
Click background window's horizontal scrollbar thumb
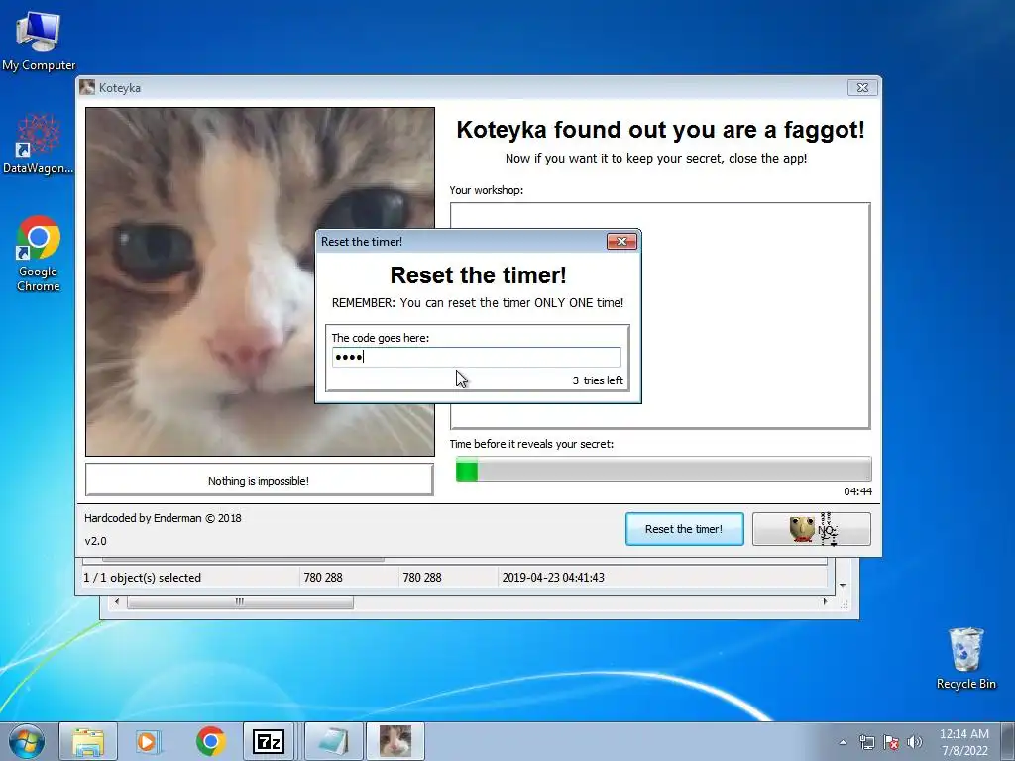(240, 601)
